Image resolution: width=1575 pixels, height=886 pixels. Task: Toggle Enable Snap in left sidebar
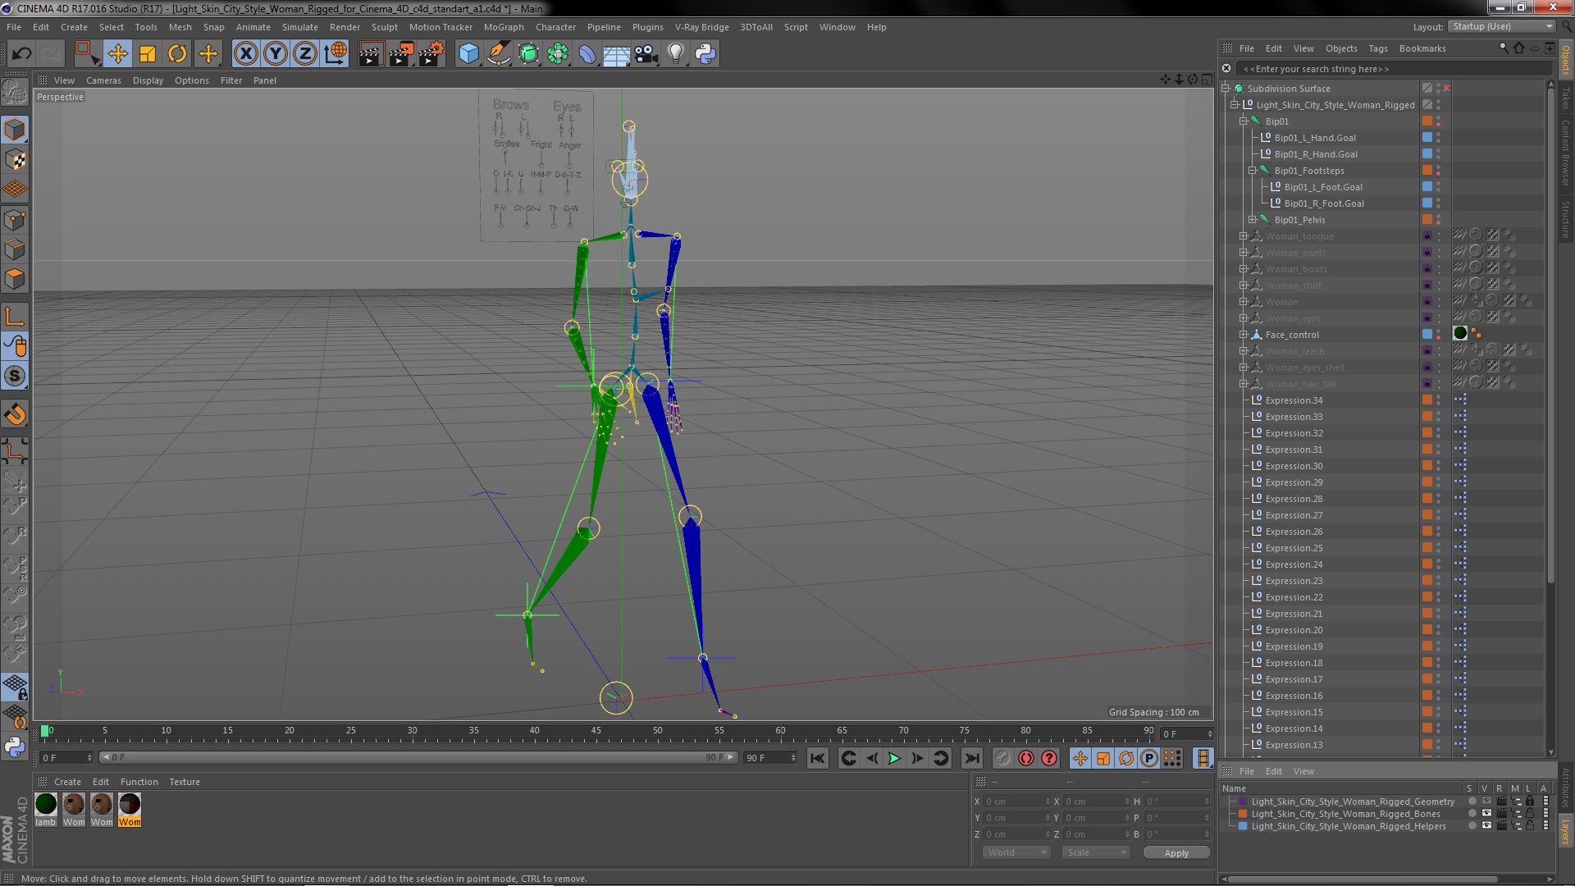pyautogui.click(x=15, y=377)
